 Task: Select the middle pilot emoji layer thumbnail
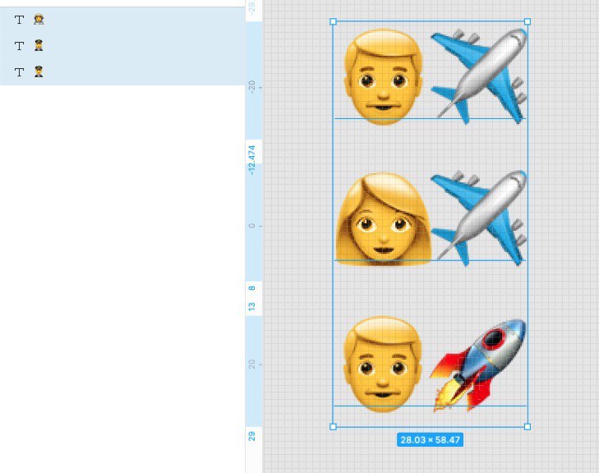tap(39, 45)
